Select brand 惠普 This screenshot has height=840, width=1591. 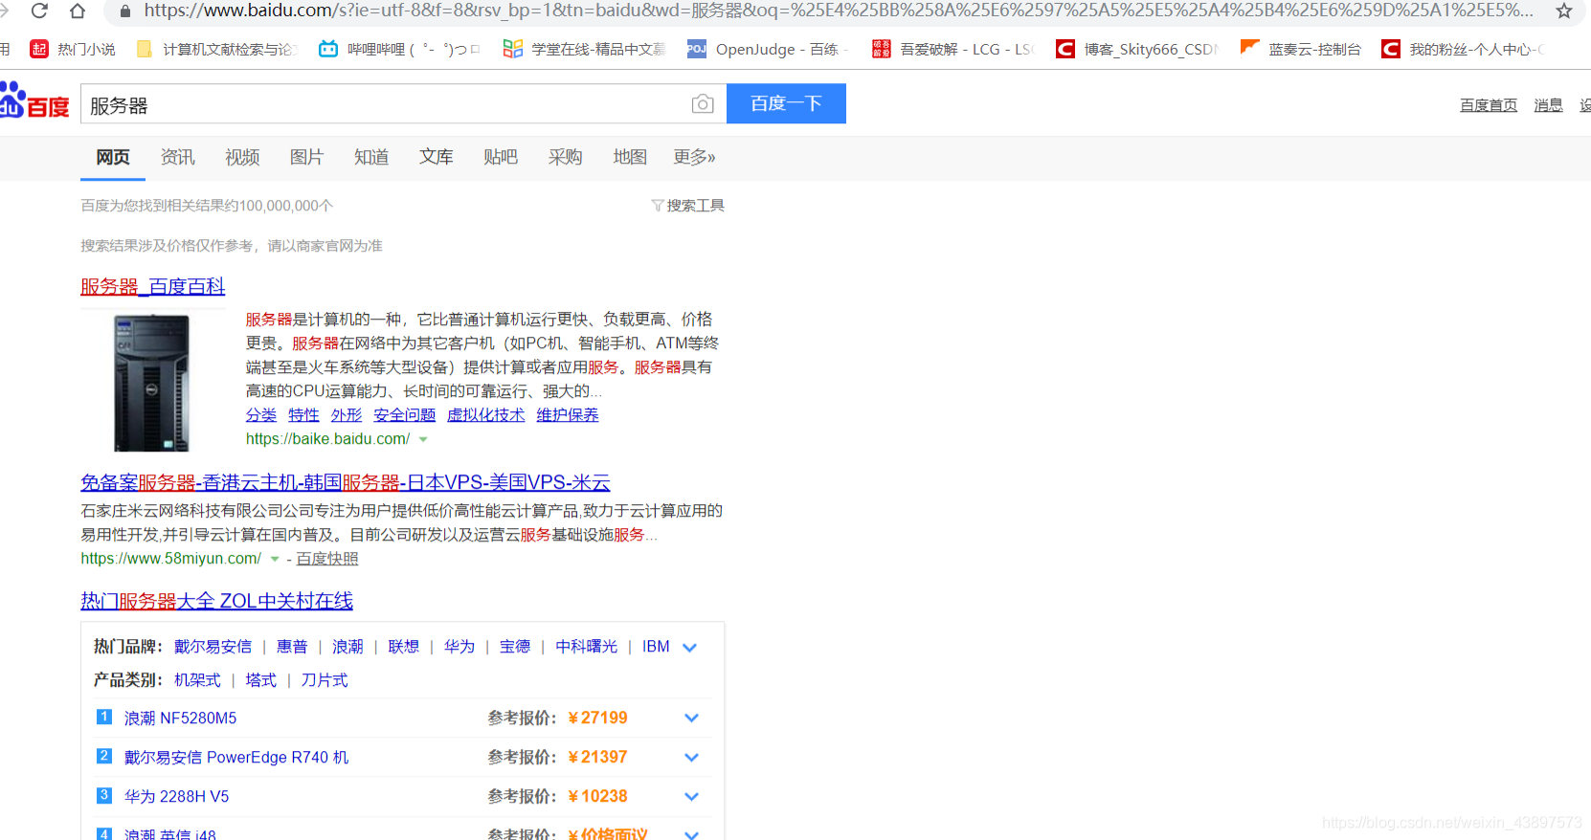(x=292, y=647)
